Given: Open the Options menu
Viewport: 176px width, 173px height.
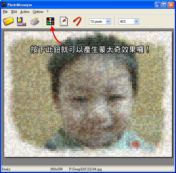Looking at the screenshot, I should pos(38,12).
